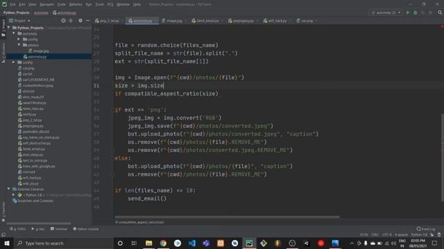Open the Run tool window button

(38, 229)
